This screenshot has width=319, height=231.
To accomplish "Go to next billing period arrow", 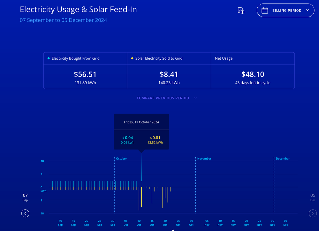I will click(313, 213).
